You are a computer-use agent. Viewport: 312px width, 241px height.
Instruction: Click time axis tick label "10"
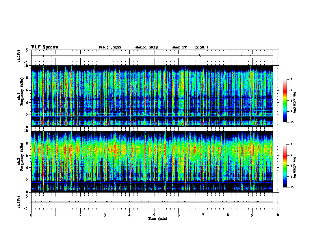(277, 215)
